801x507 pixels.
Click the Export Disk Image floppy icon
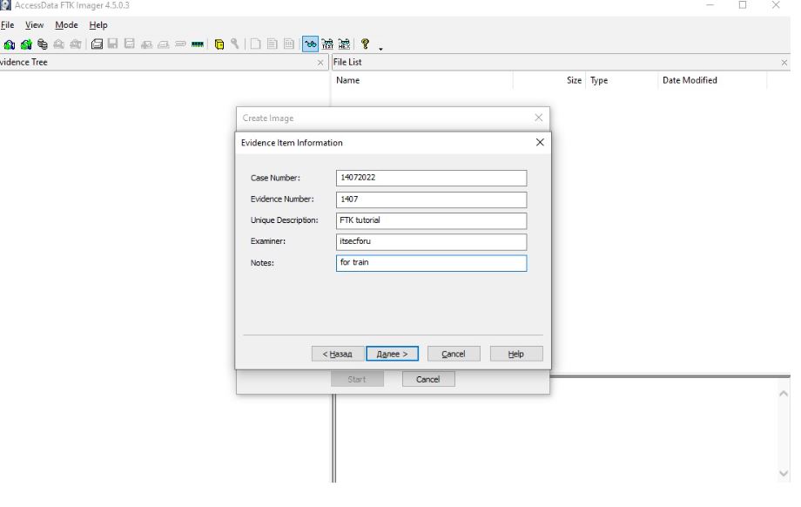click(113, 44)
